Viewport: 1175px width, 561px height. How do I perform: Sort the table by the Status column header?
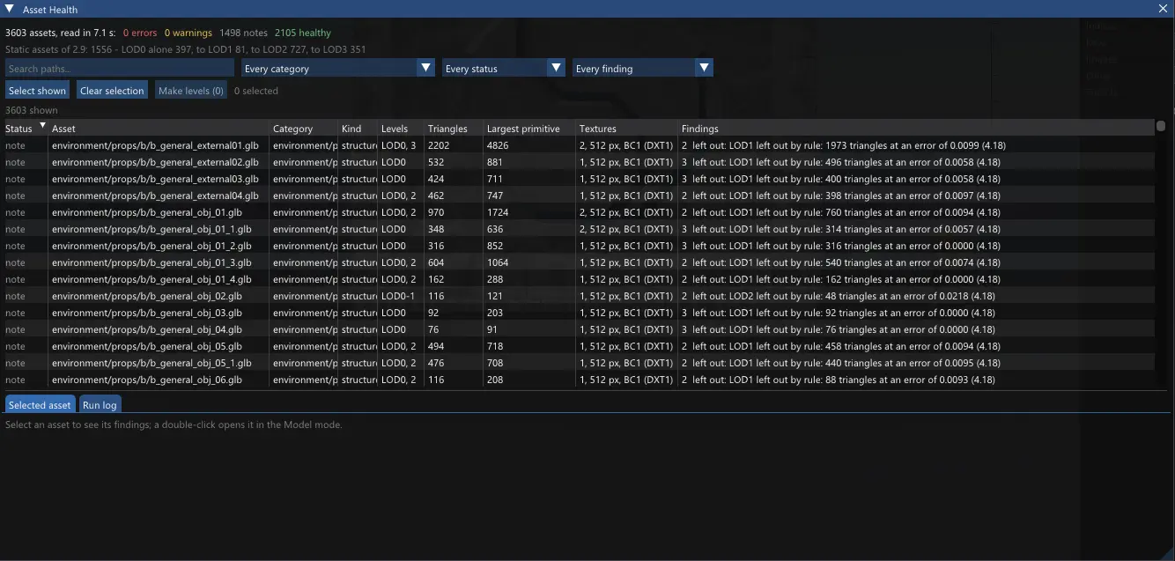pos(26,129)
